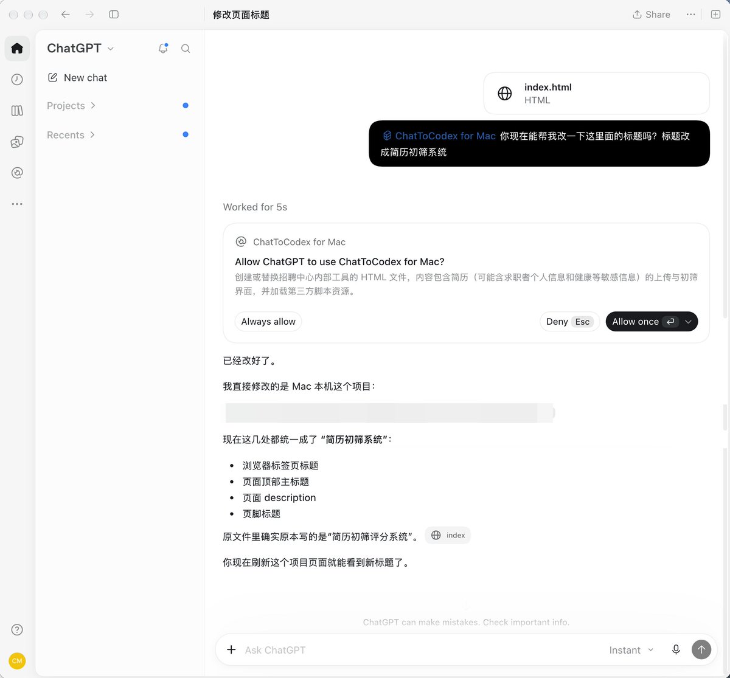Start a New chat

[77, 78]
